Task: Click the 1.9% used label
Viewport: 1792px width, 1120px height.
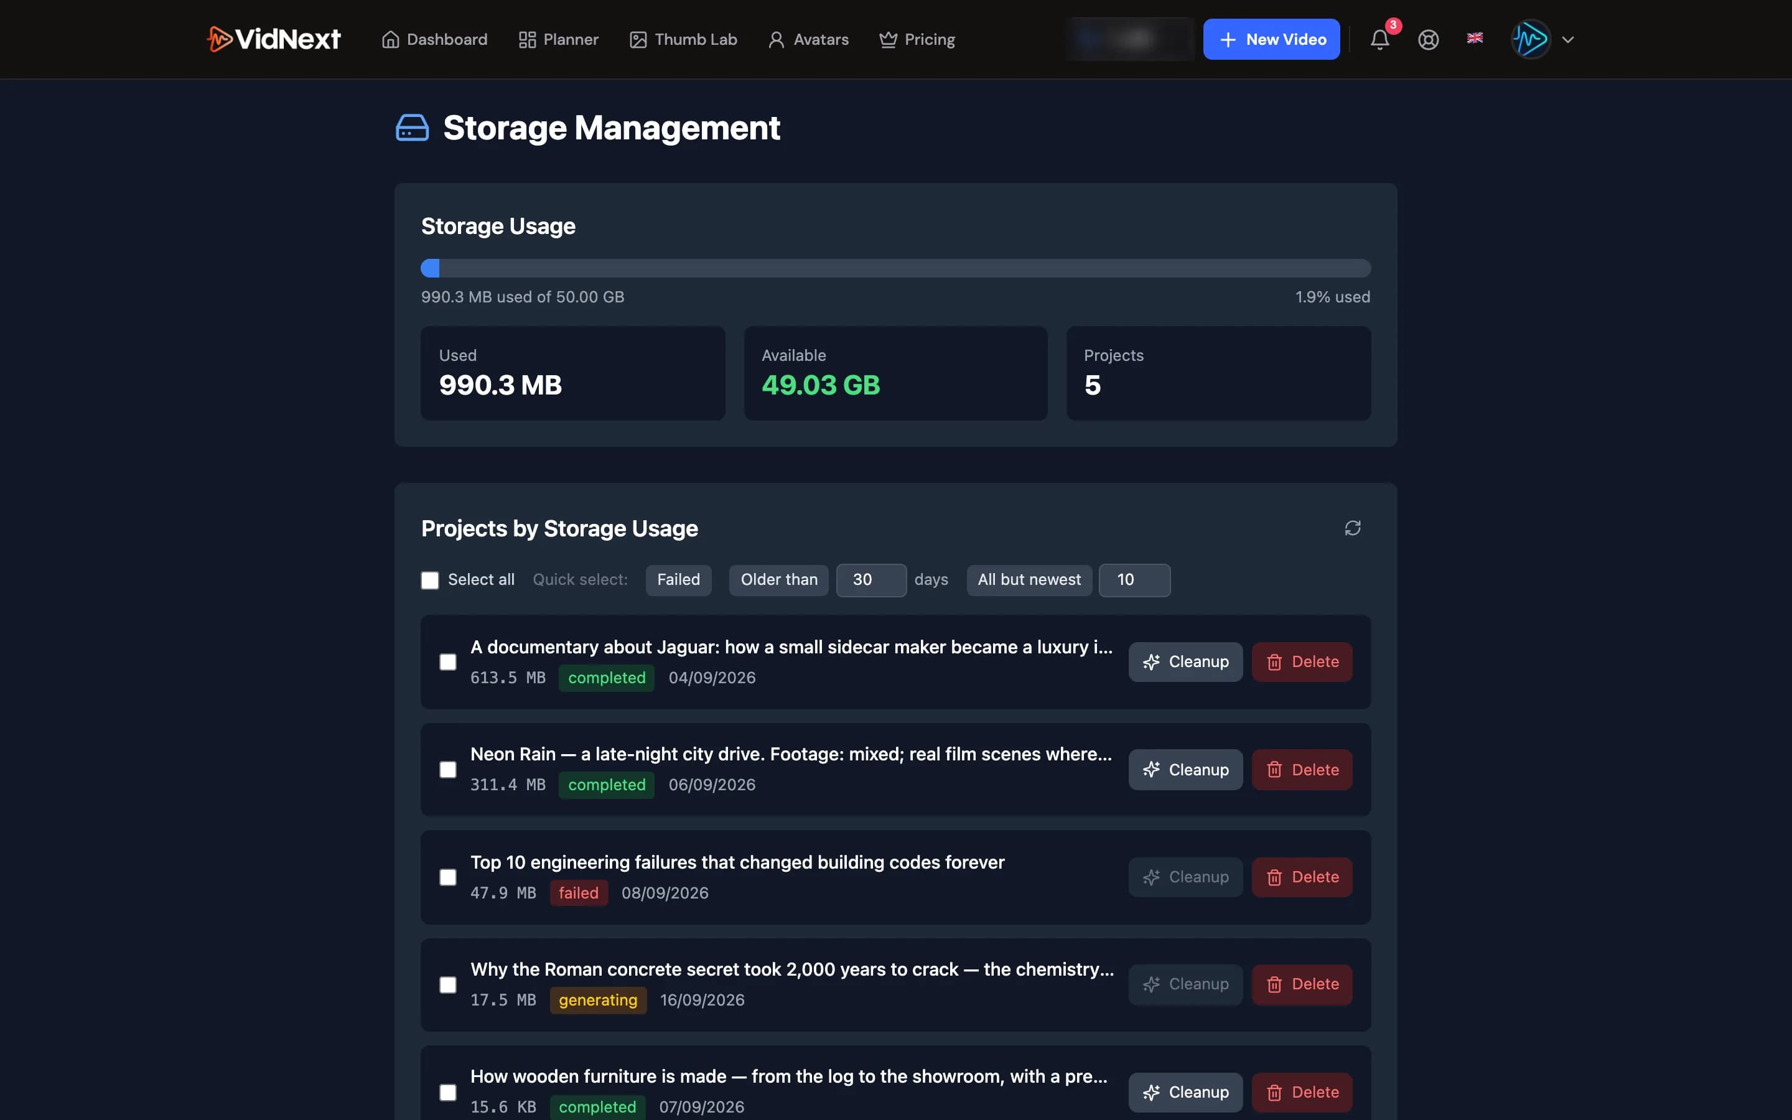Action: (x=1332, y=297)
